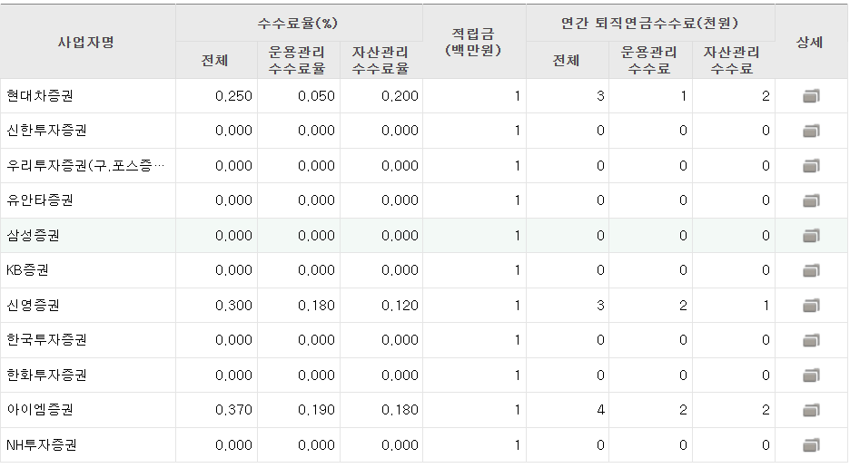Click 현대차증권 total fee rate 0.250
Viewport: 850px width, 468px height.
point(233,96)
